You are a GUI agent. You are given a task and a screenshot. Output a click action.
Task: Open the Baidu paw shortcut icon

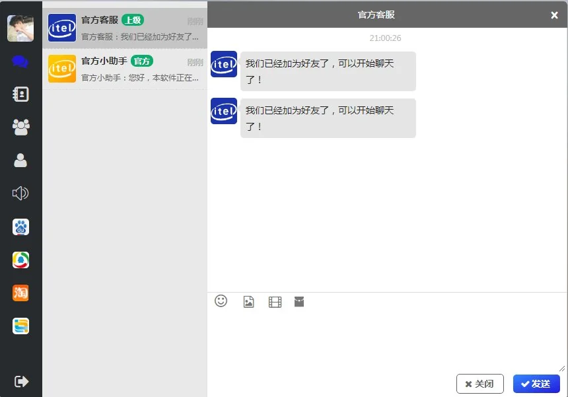[20, 227]
